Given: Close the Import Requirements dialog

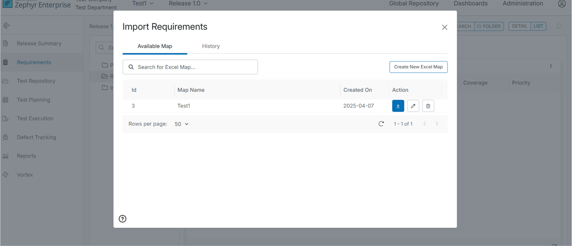Looking at the screenshot, I should tap(444, 27).
